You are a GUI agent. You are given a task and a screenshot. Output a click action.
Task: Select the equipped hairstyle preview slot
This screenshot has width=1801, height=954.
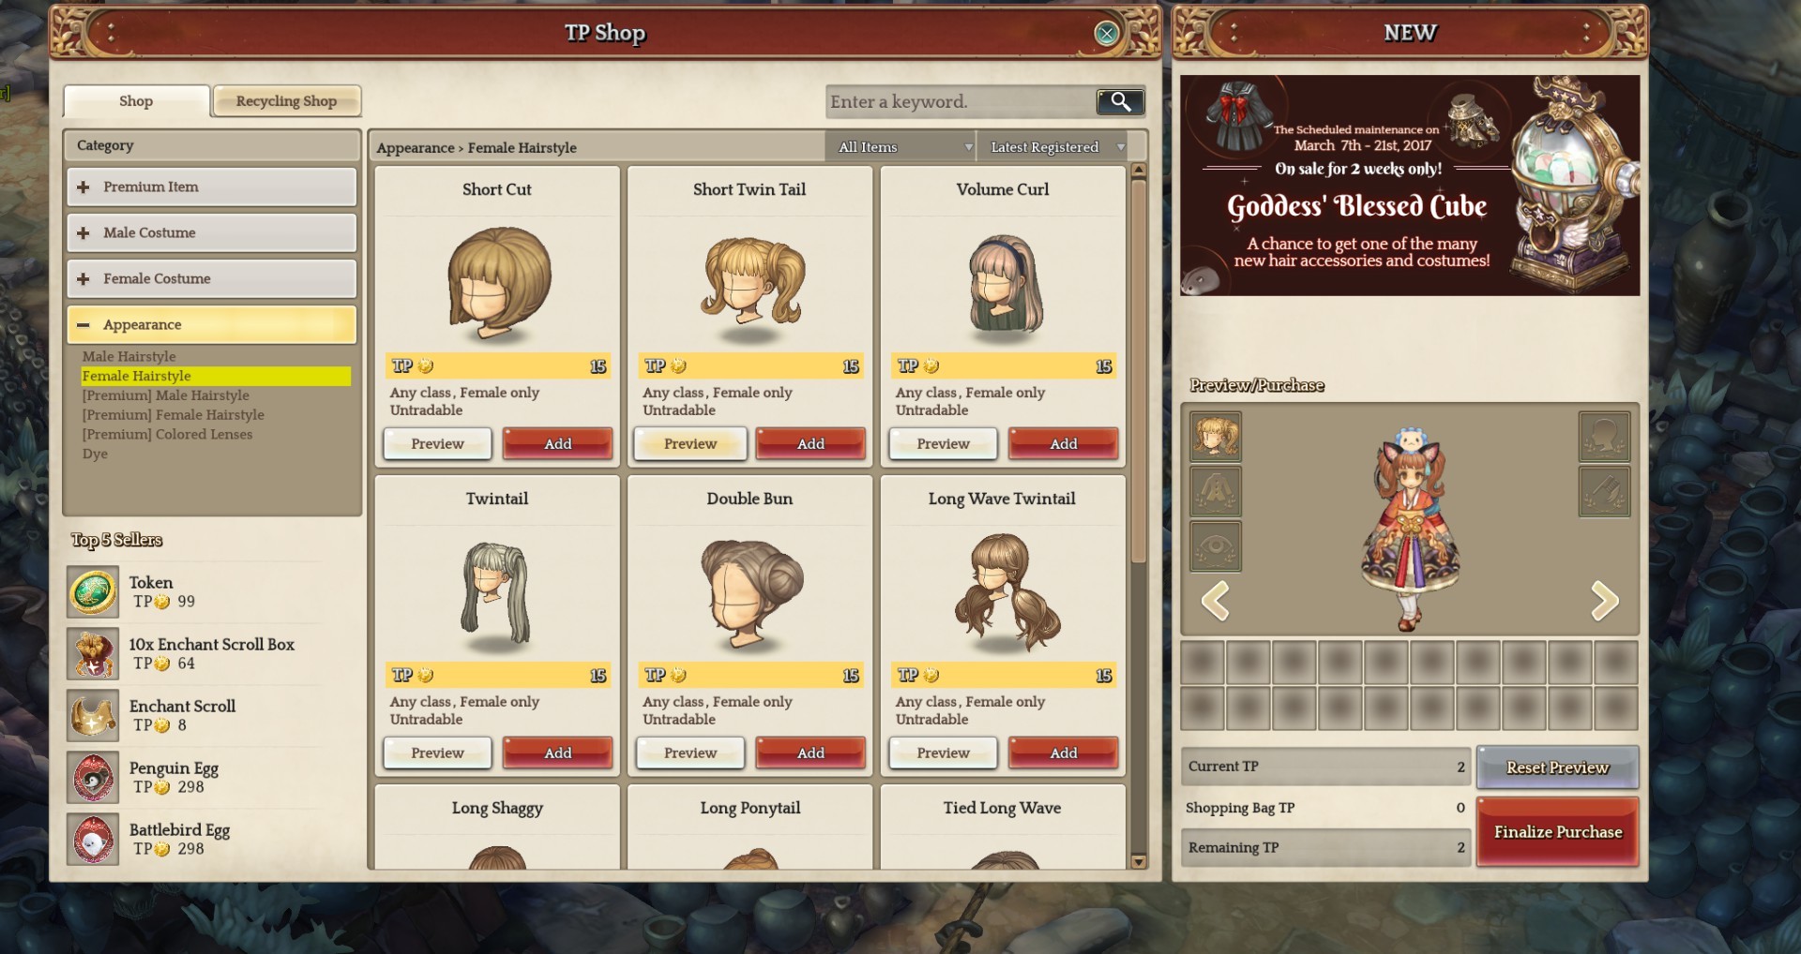click(x=1216, y=437)
